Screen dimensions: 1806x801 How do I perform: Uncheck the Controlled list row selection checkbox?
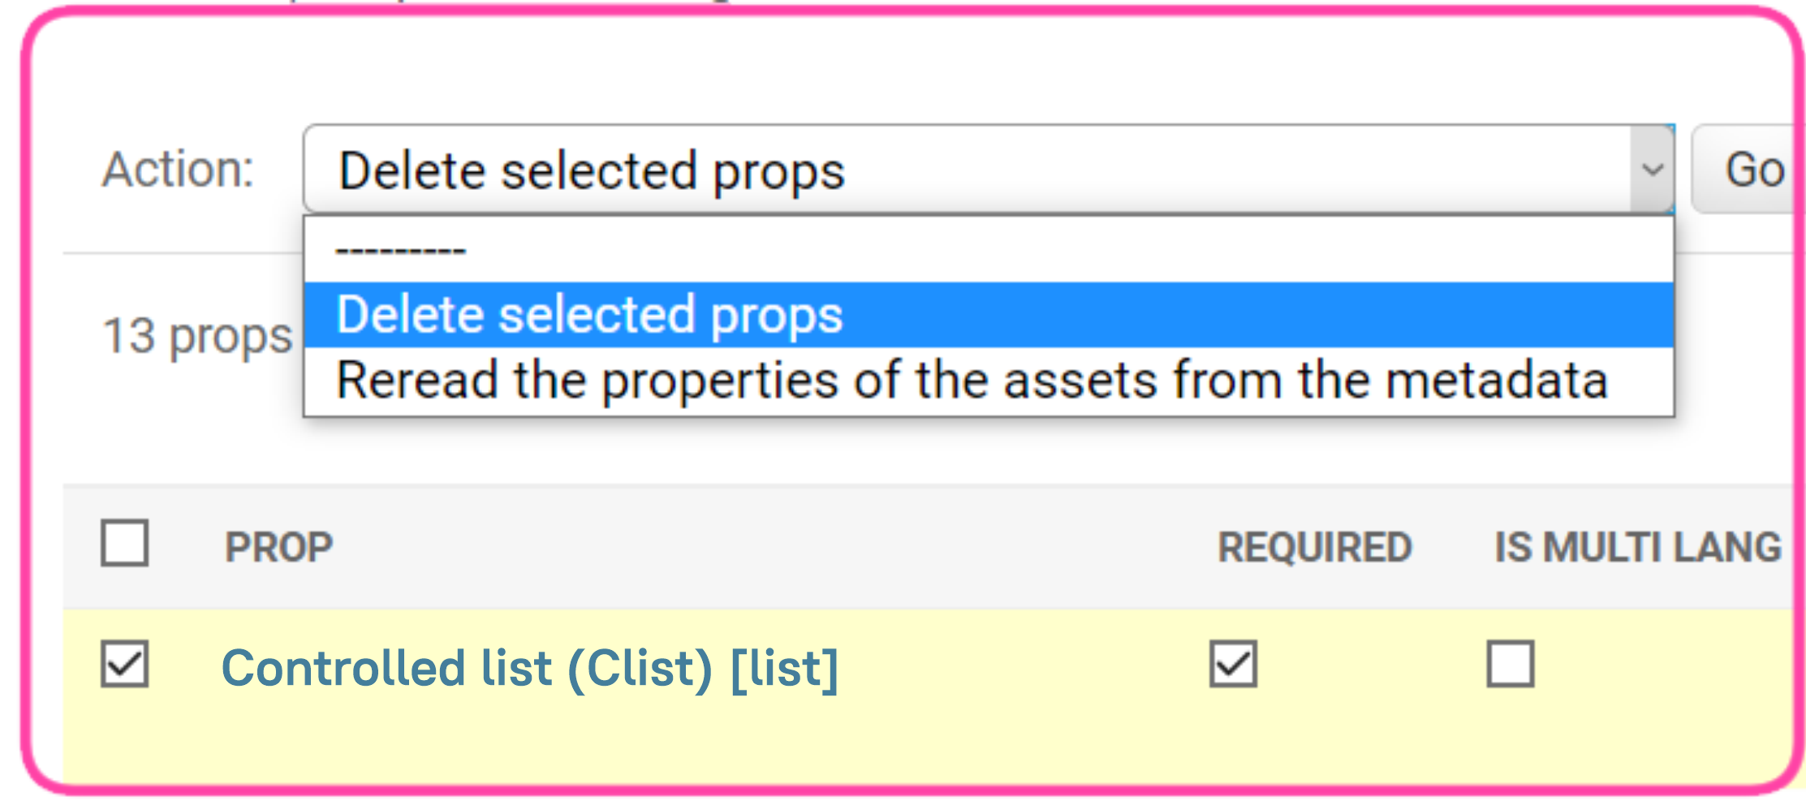pyautogui.click(x=125, y=664)
